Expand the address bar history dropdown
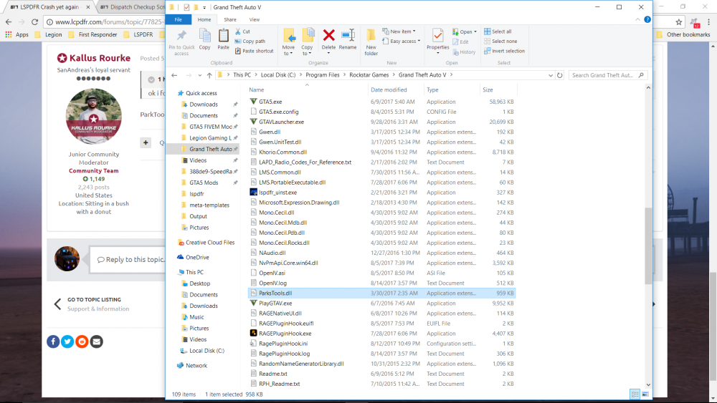The image size is (717, 403). pos(551,75)
